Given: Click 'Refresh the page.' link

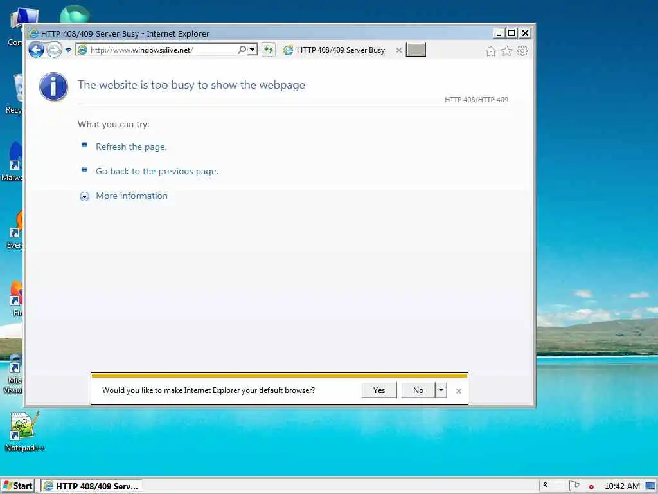Looking at the screenshot, I should (x=131, y=147).
